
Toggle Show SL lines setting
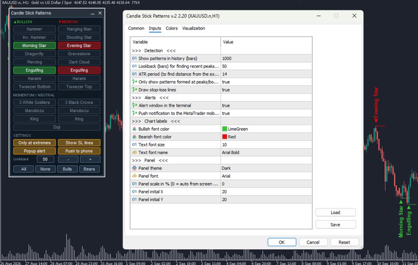tap(79, 143)
